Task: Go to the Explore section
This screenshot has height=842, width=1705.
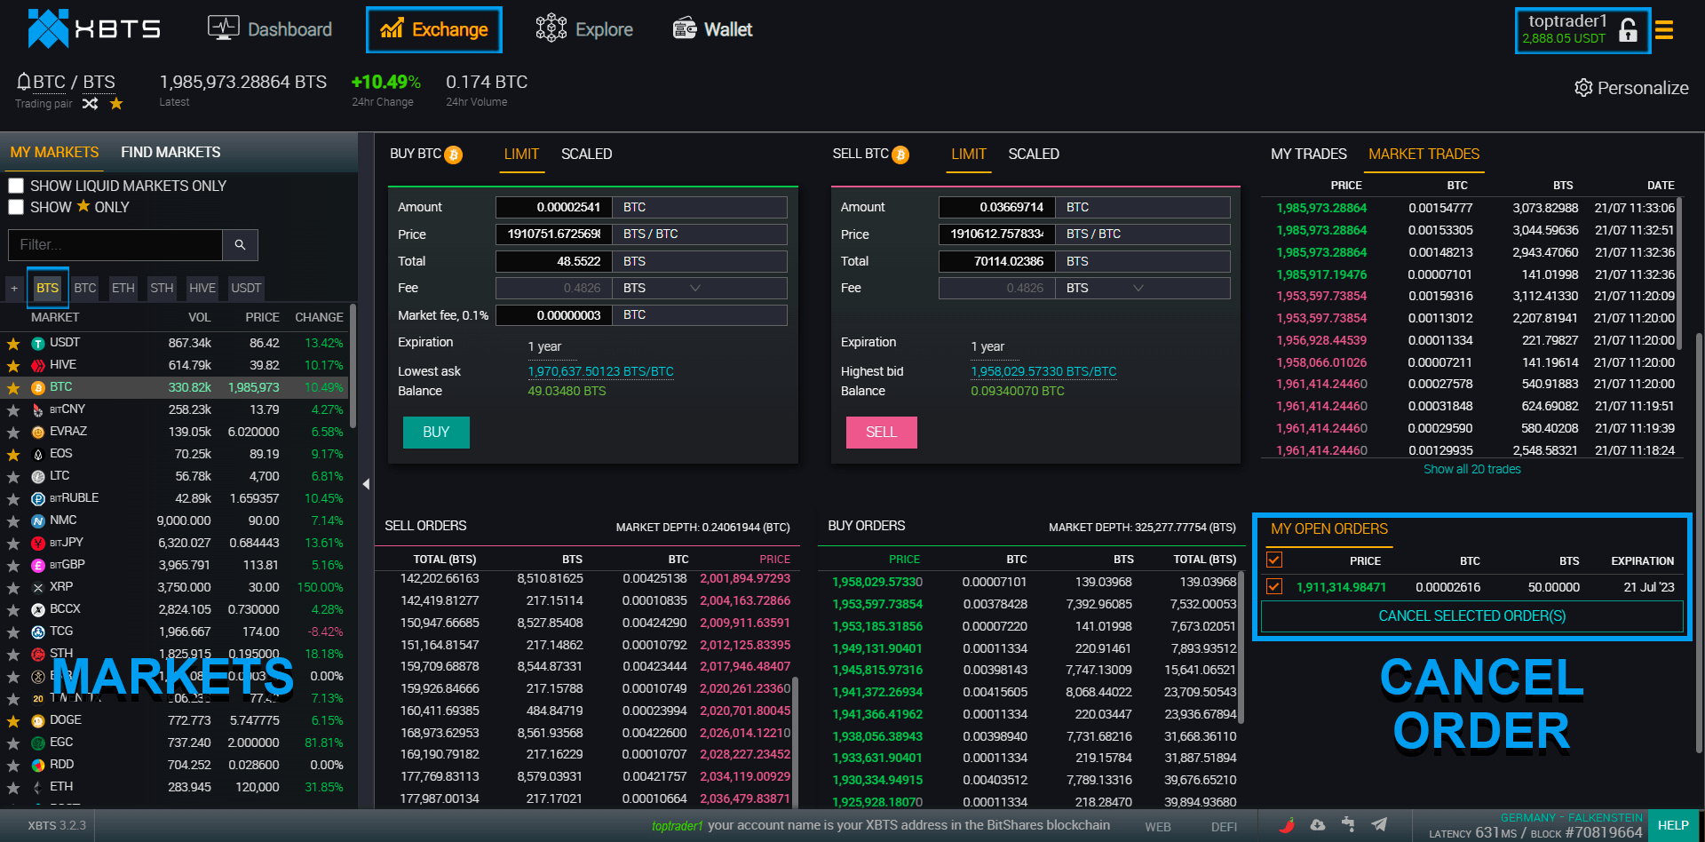Action: [584, 29]
